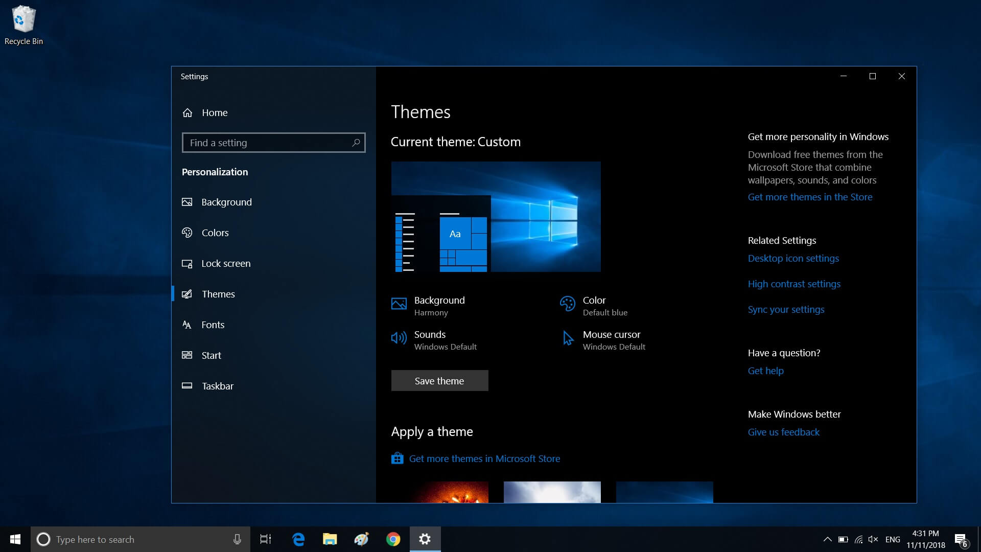
Task: Click the Find a setting search field
Action: coord(274,143)
